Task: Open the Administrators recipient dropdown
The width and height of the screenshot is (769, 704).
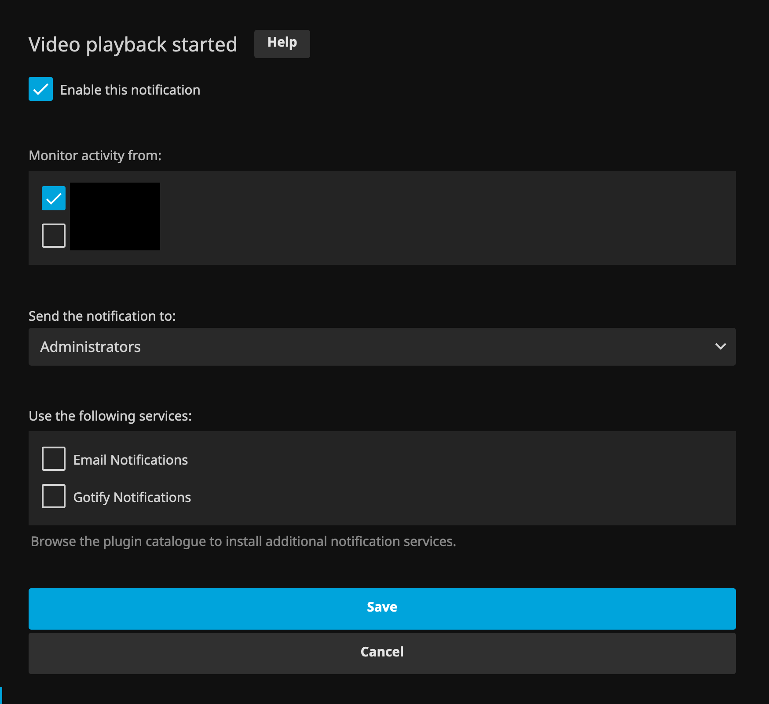Action: [x=382, y=347]
